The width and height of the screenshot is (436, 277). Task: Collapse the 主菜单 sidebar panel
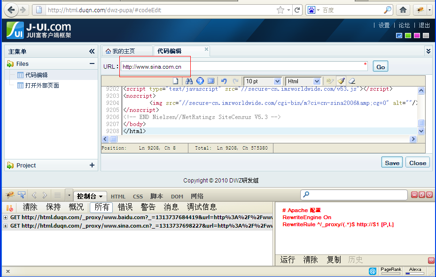(92, 51)
